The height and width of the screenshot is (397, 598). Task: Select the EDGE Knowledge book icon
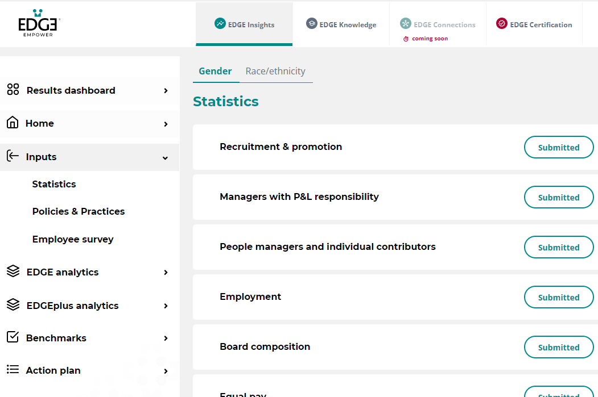(311, 24)
